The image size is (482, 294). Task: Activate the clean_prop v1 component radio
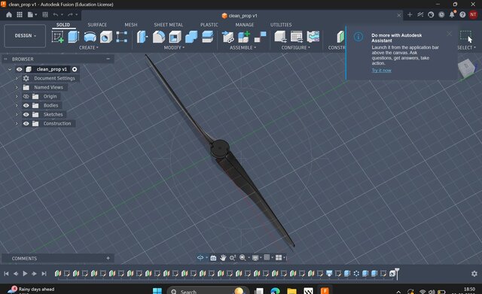(75, 69)
